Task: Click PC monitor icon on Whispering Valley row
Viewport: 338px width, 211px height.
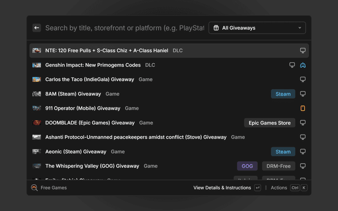Action: 303,166
